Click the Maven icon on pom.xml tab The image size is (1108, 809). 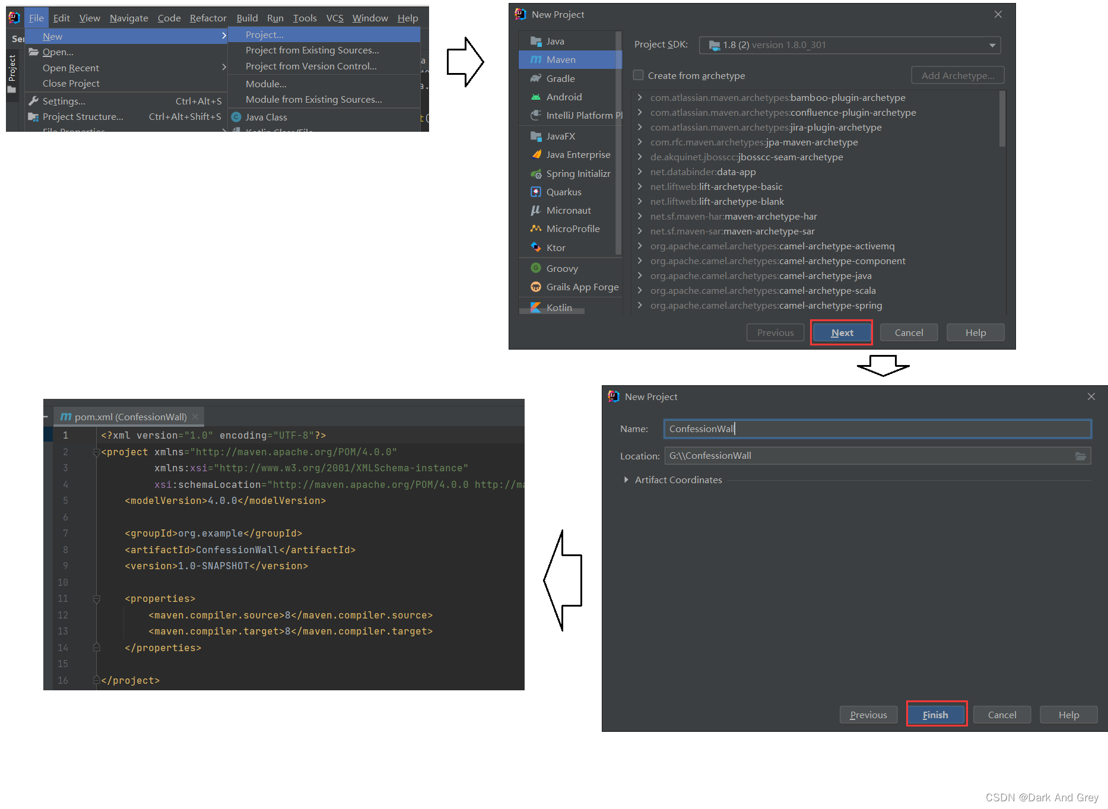[66, 417]
